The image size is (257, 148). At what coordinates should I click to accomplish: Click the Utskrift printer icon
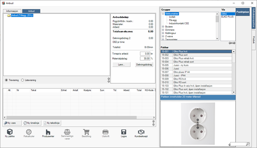coord(105,132)
